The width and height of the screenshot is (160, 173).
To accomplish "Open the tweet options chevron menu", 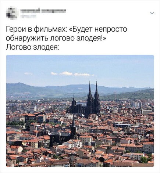I will 152,13.
